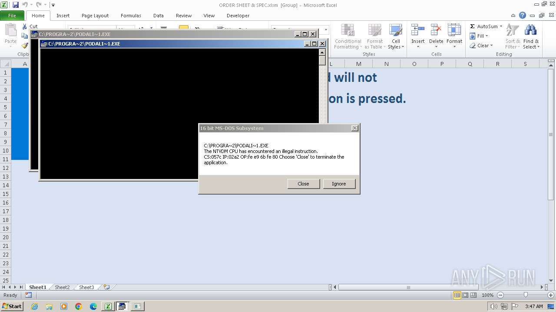Switch to the Insert ribbon tab
The image size is (556, 312).
pyautogui.click(x=63, y=16)
